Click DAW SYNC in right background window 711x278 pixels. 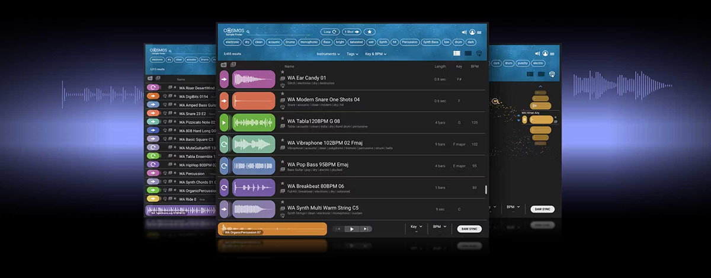coord(543,209)
